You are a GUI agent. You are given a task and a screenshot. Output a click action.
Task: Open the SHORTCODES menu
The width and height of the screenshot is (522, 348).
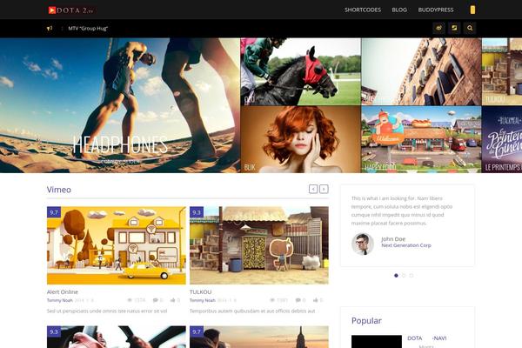tap(363, 10)
